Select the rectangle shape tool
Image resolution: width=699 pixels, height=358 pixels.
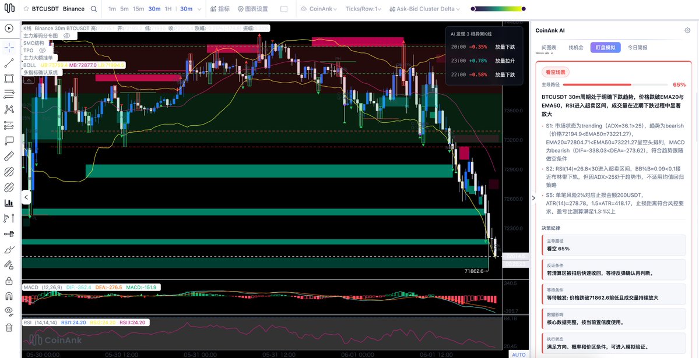pos(9,79)
